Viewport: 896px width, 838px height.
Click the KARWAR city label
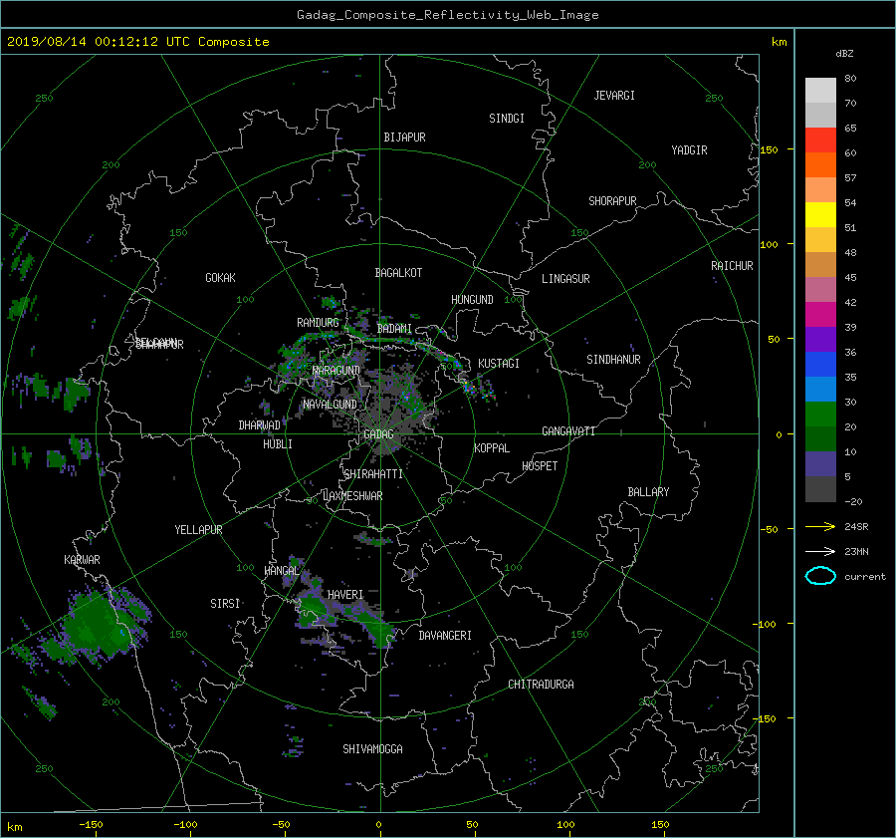82,560
